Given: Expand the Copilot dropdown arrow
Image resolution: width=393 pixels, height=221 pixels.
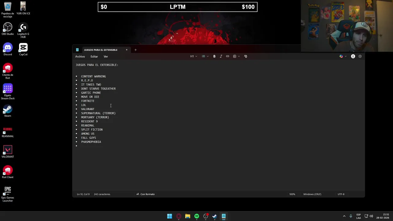Looking at the screenshot, I should click(x=346, y=56).
